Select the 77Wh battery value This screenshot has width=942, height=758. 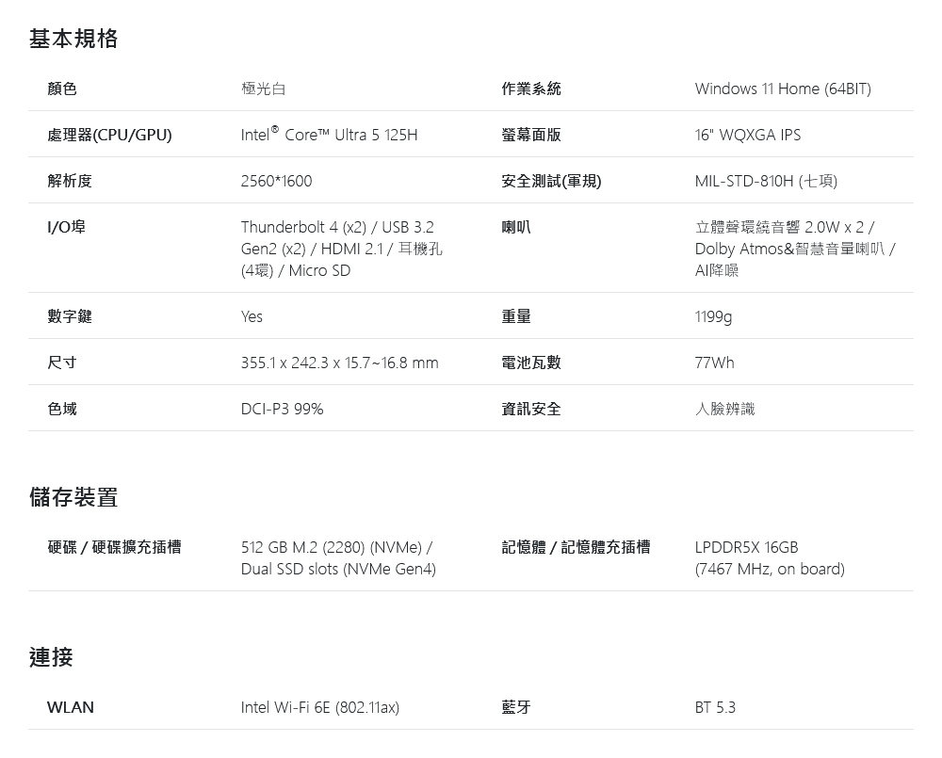tap(714, 363)
